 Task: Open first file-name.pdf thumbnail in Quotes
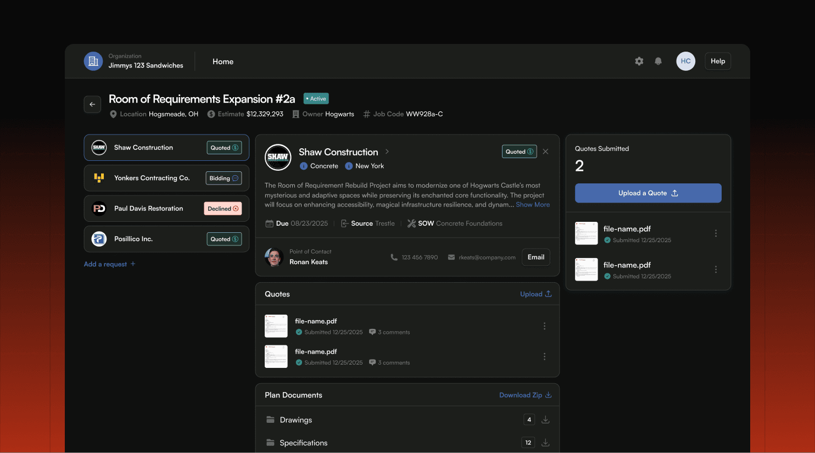pyautogui.click(x=276, y=326)
